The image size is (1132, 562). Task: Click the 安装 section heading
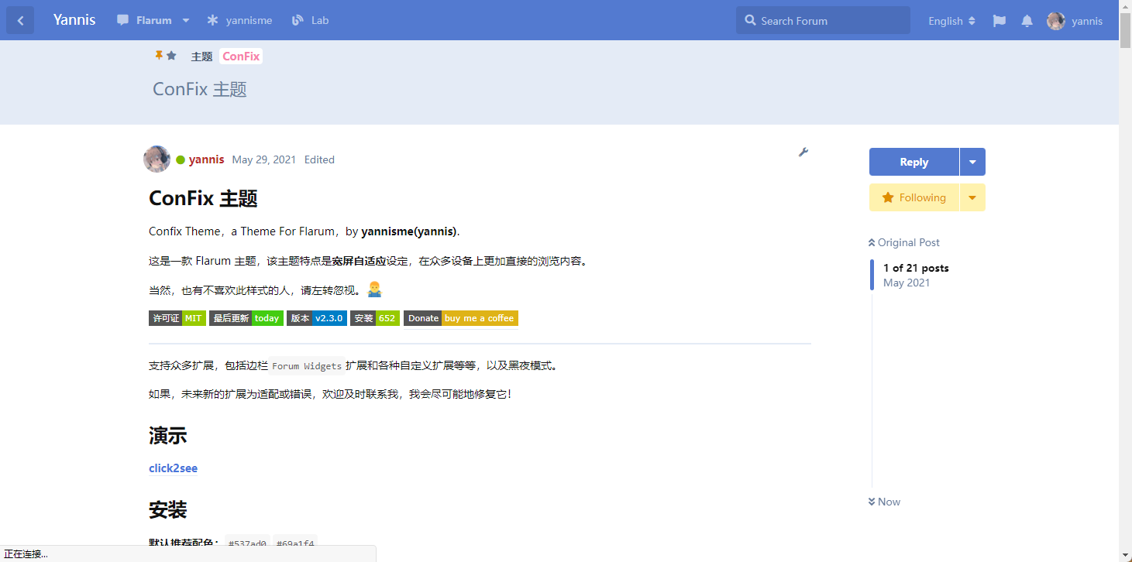point(168,510)
